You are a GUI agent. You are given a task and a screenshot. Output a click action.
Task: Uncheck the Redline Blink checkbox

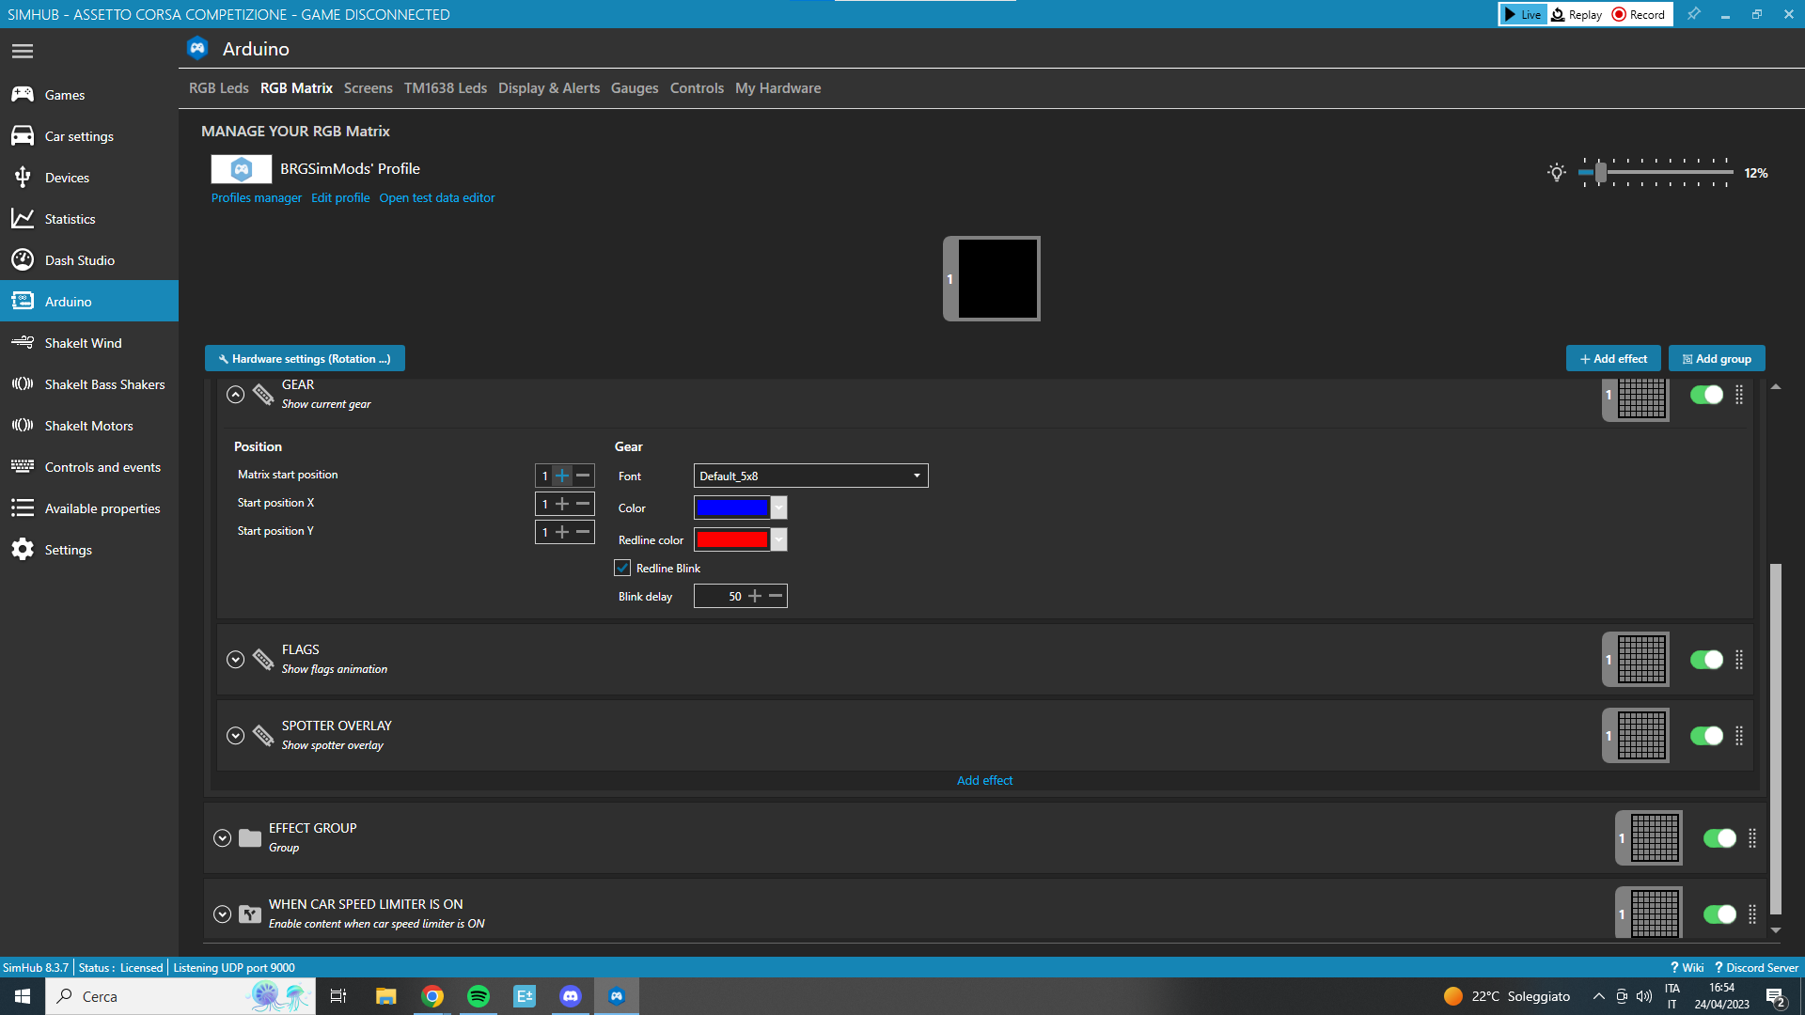622,568
